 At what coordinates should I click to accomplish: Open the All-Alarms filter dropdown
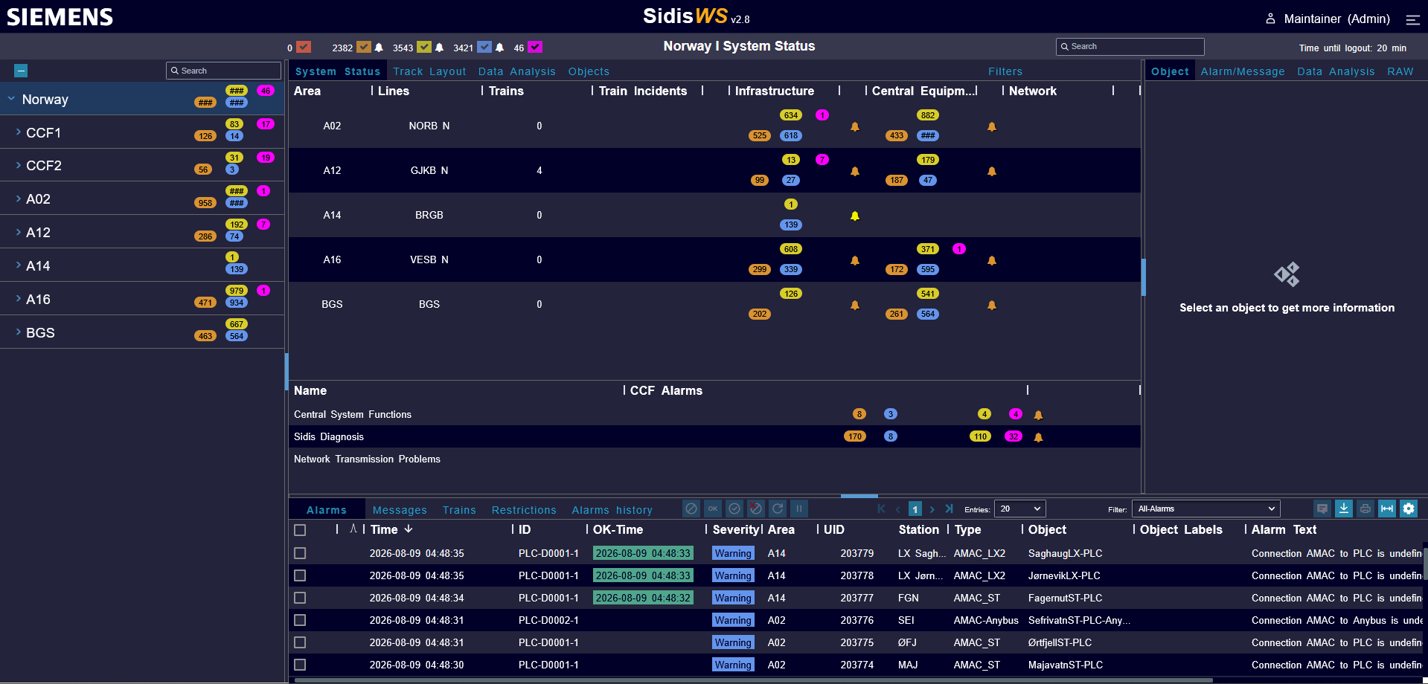pyautogui.click(x=1206, y=509)
